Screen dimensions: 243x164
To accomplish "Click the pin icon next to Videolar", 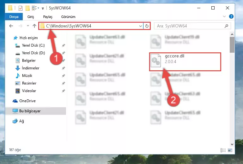I will 64,91.
